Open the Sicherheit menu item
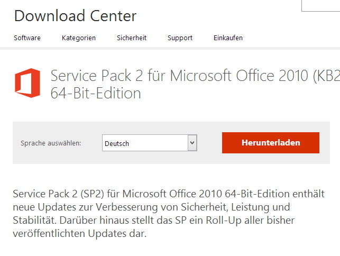Screen dimensions: 340x256 point(132,38)
